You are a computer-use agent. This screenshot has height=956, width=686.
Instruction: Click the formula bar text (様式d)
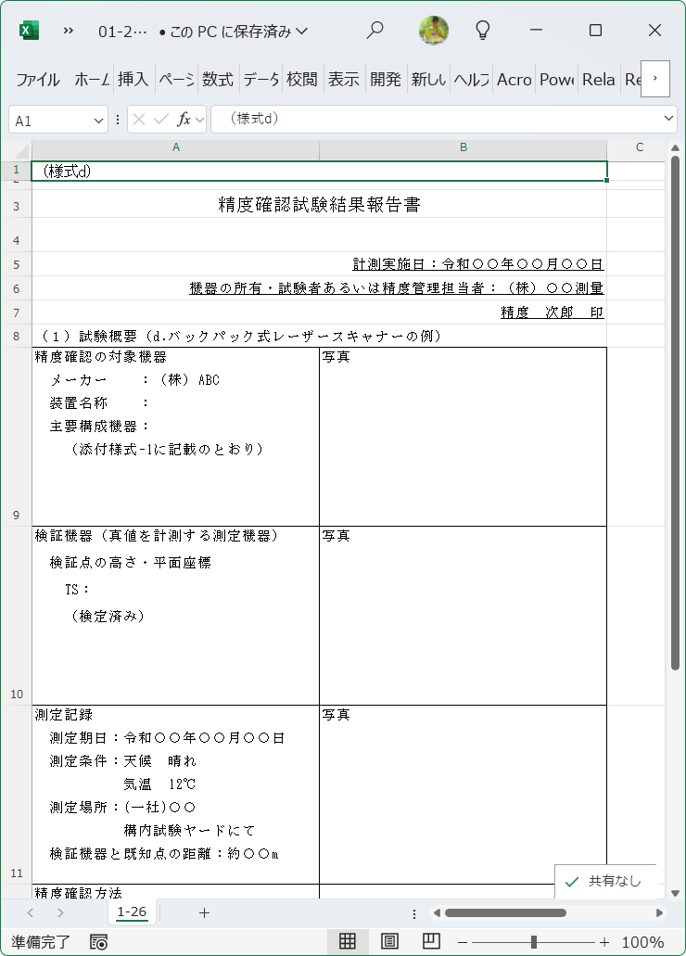coord(254,119)
